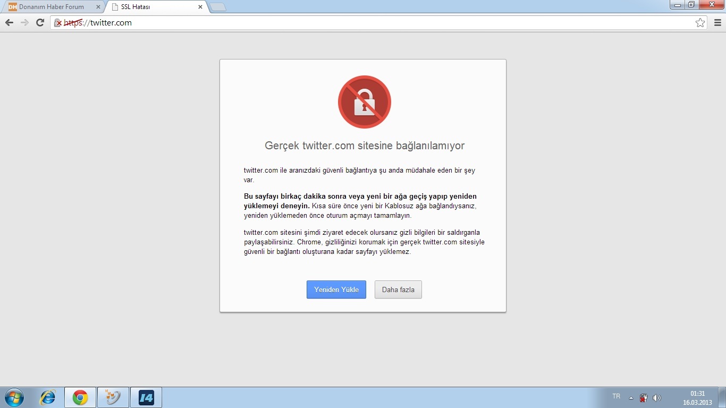
Task: Bookmark this page via the star icon
Action: pyautogui.click(x=700, y=23)
